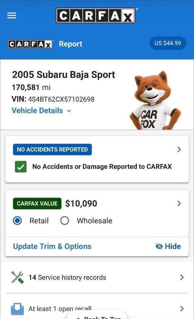This screenshot has height=319, width=194.
Task: Click the Back To Top button
Action: (97, 316)
